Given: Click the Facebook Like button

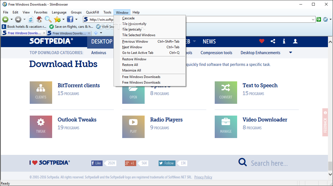Looking at the screenshot, I should click(97, 163).
